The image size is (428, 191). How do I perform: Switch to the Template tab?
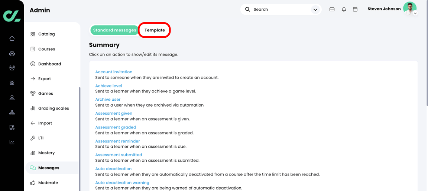coord(155,30)
